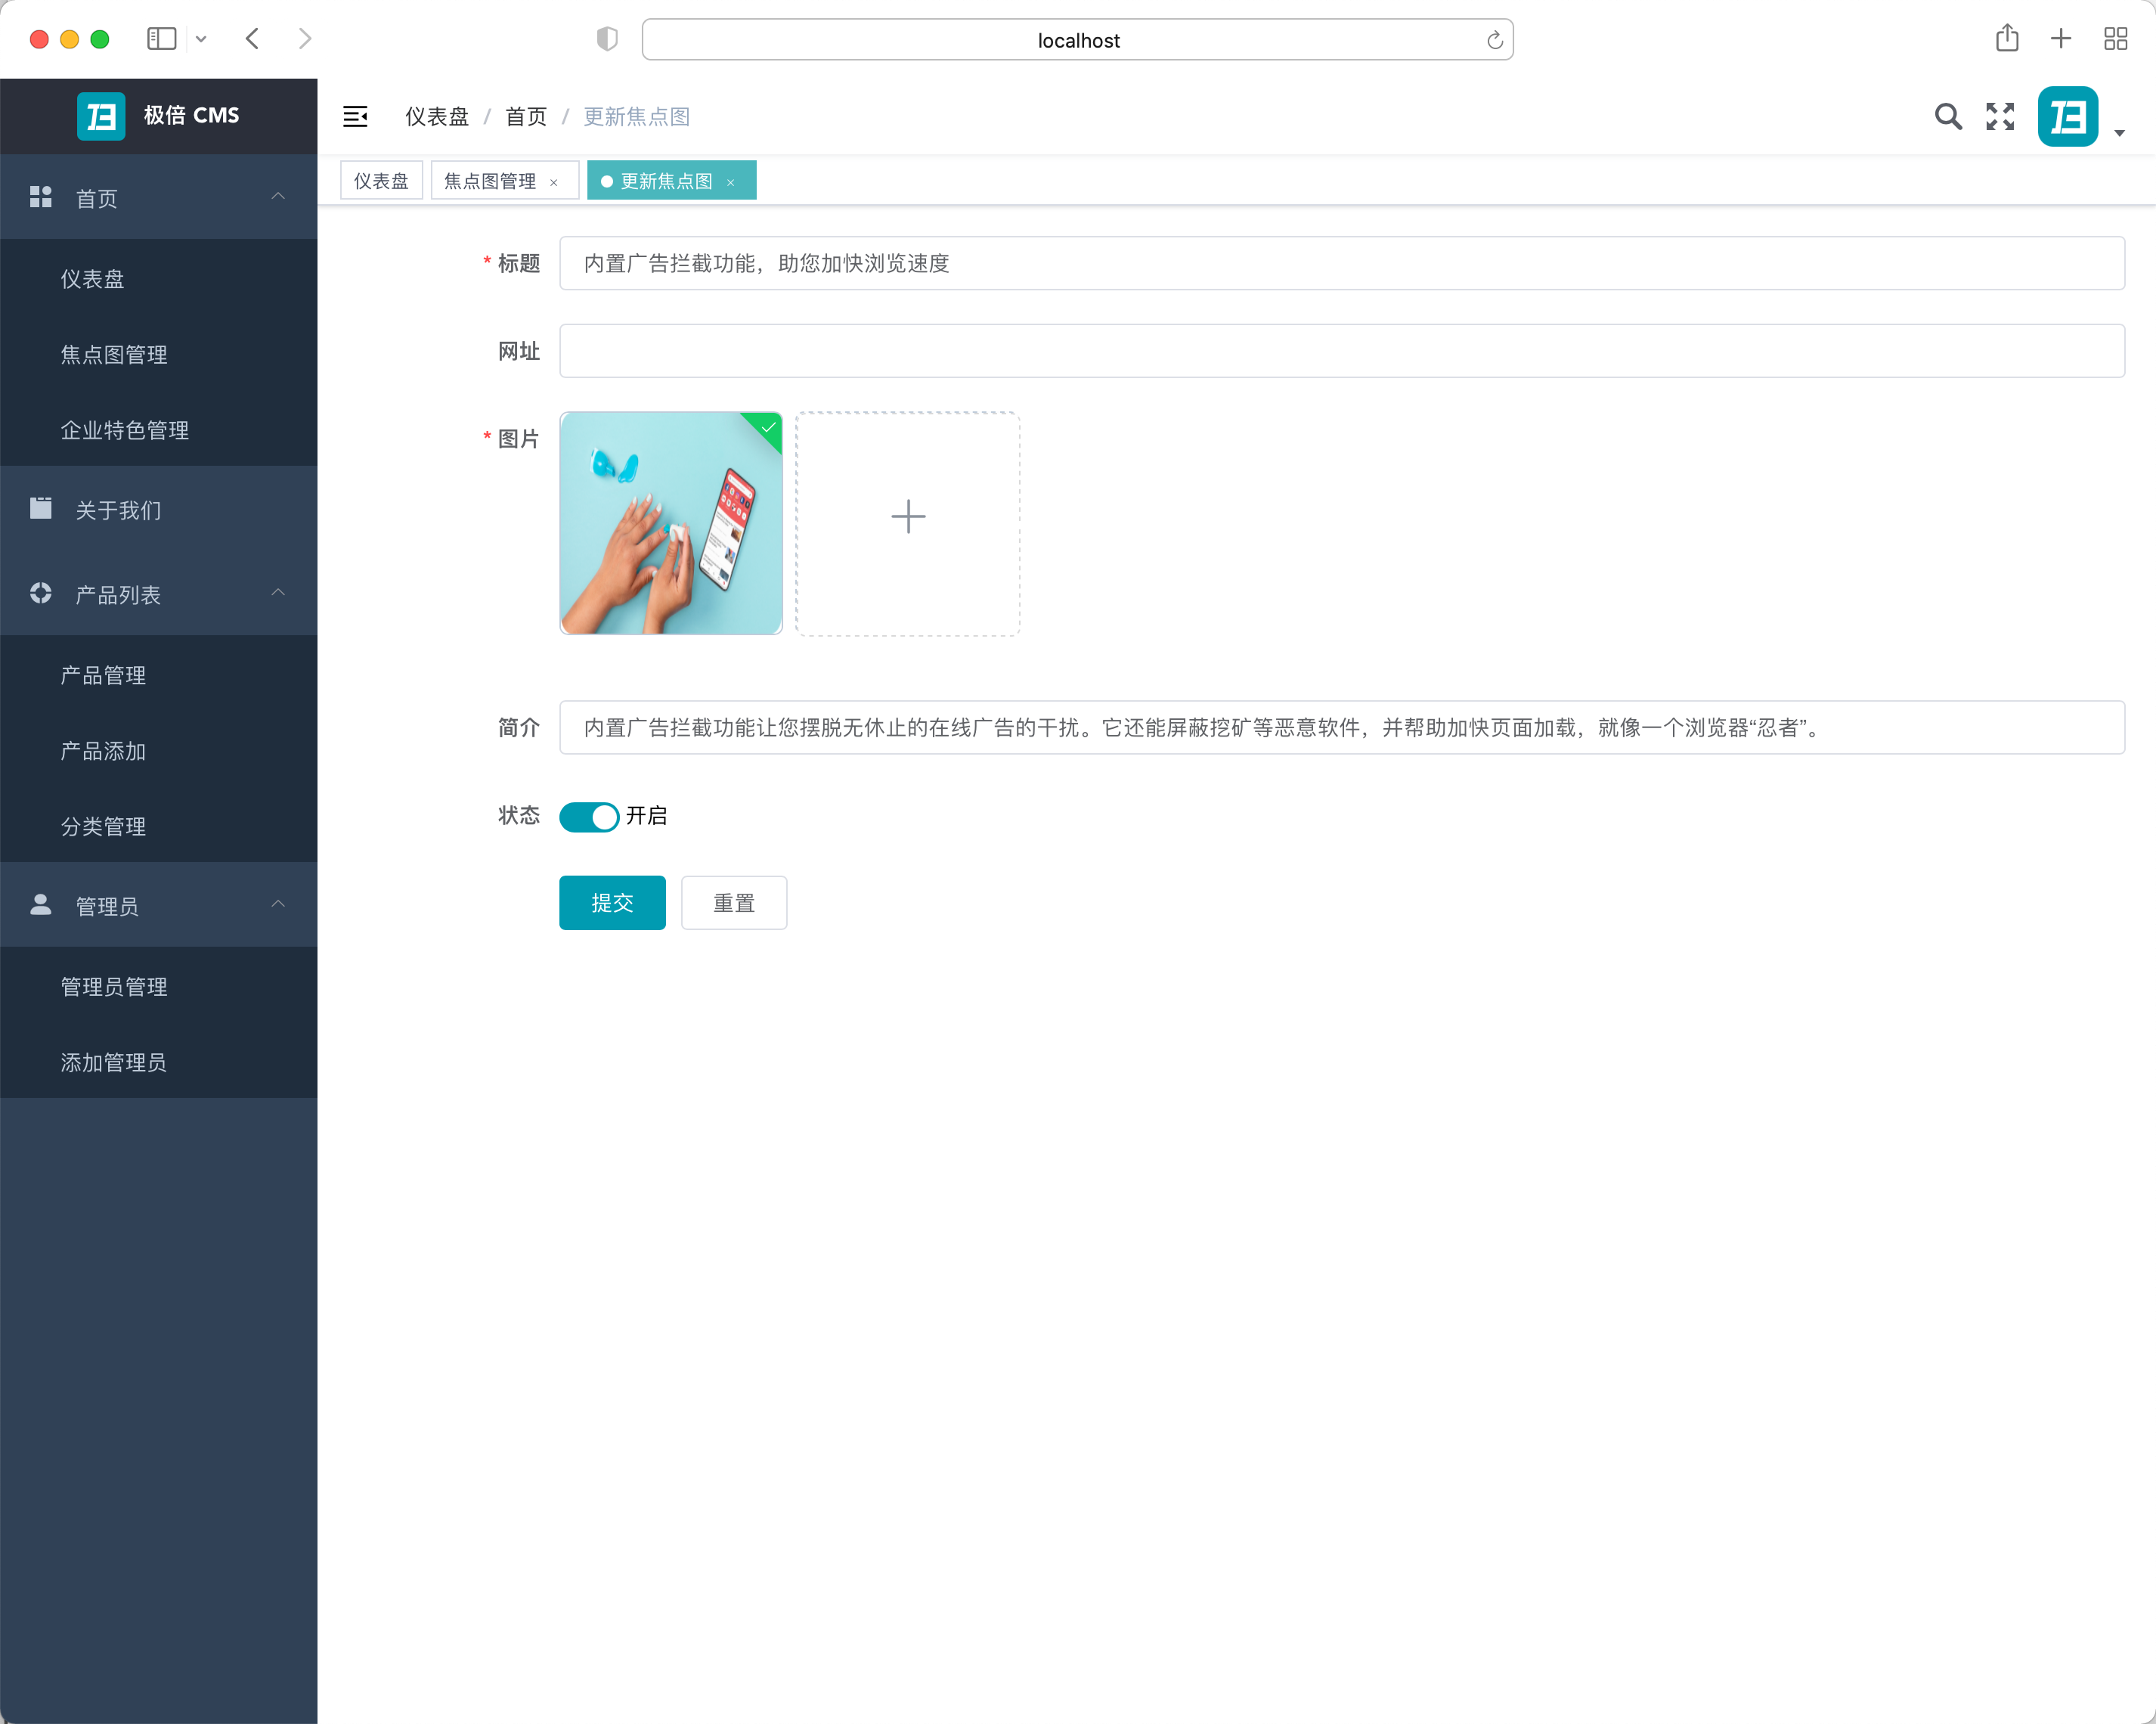Screen dimensions: 2156x1724
Task: Collapse the sidebar with the hamburger icon
Action: [x=355, y=117]
